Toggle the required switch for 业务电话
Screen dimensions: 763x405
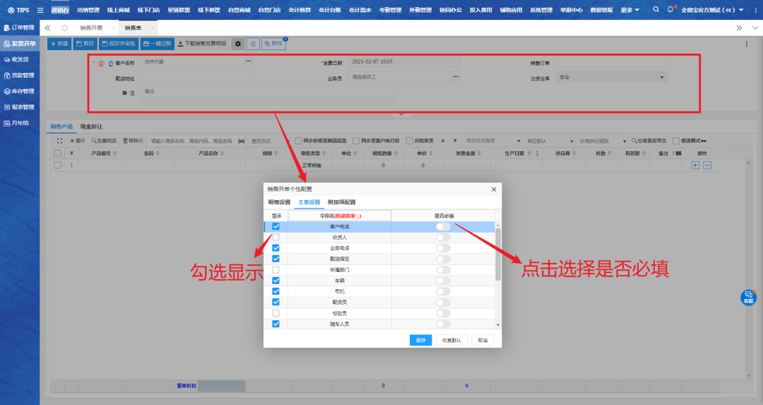[x=443, y=248]
